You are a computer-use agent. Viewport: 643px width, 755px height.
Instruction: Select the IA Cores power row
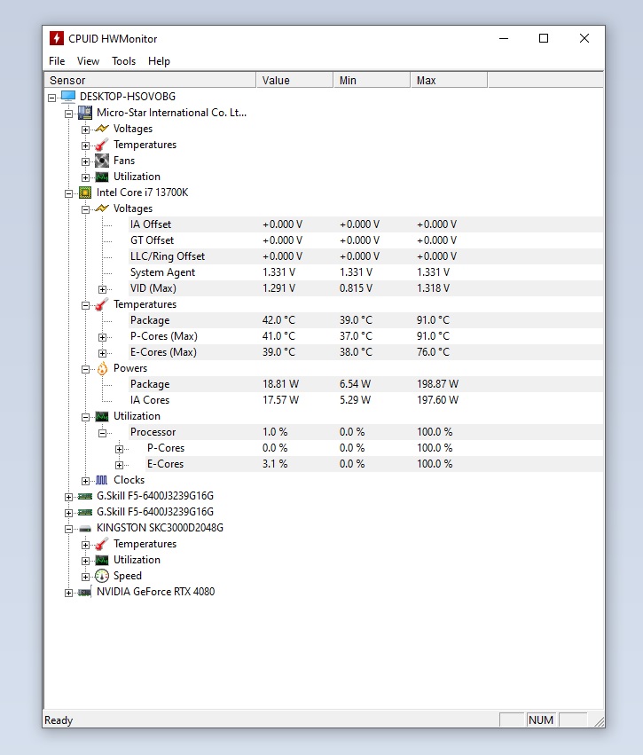coord(365,400)
